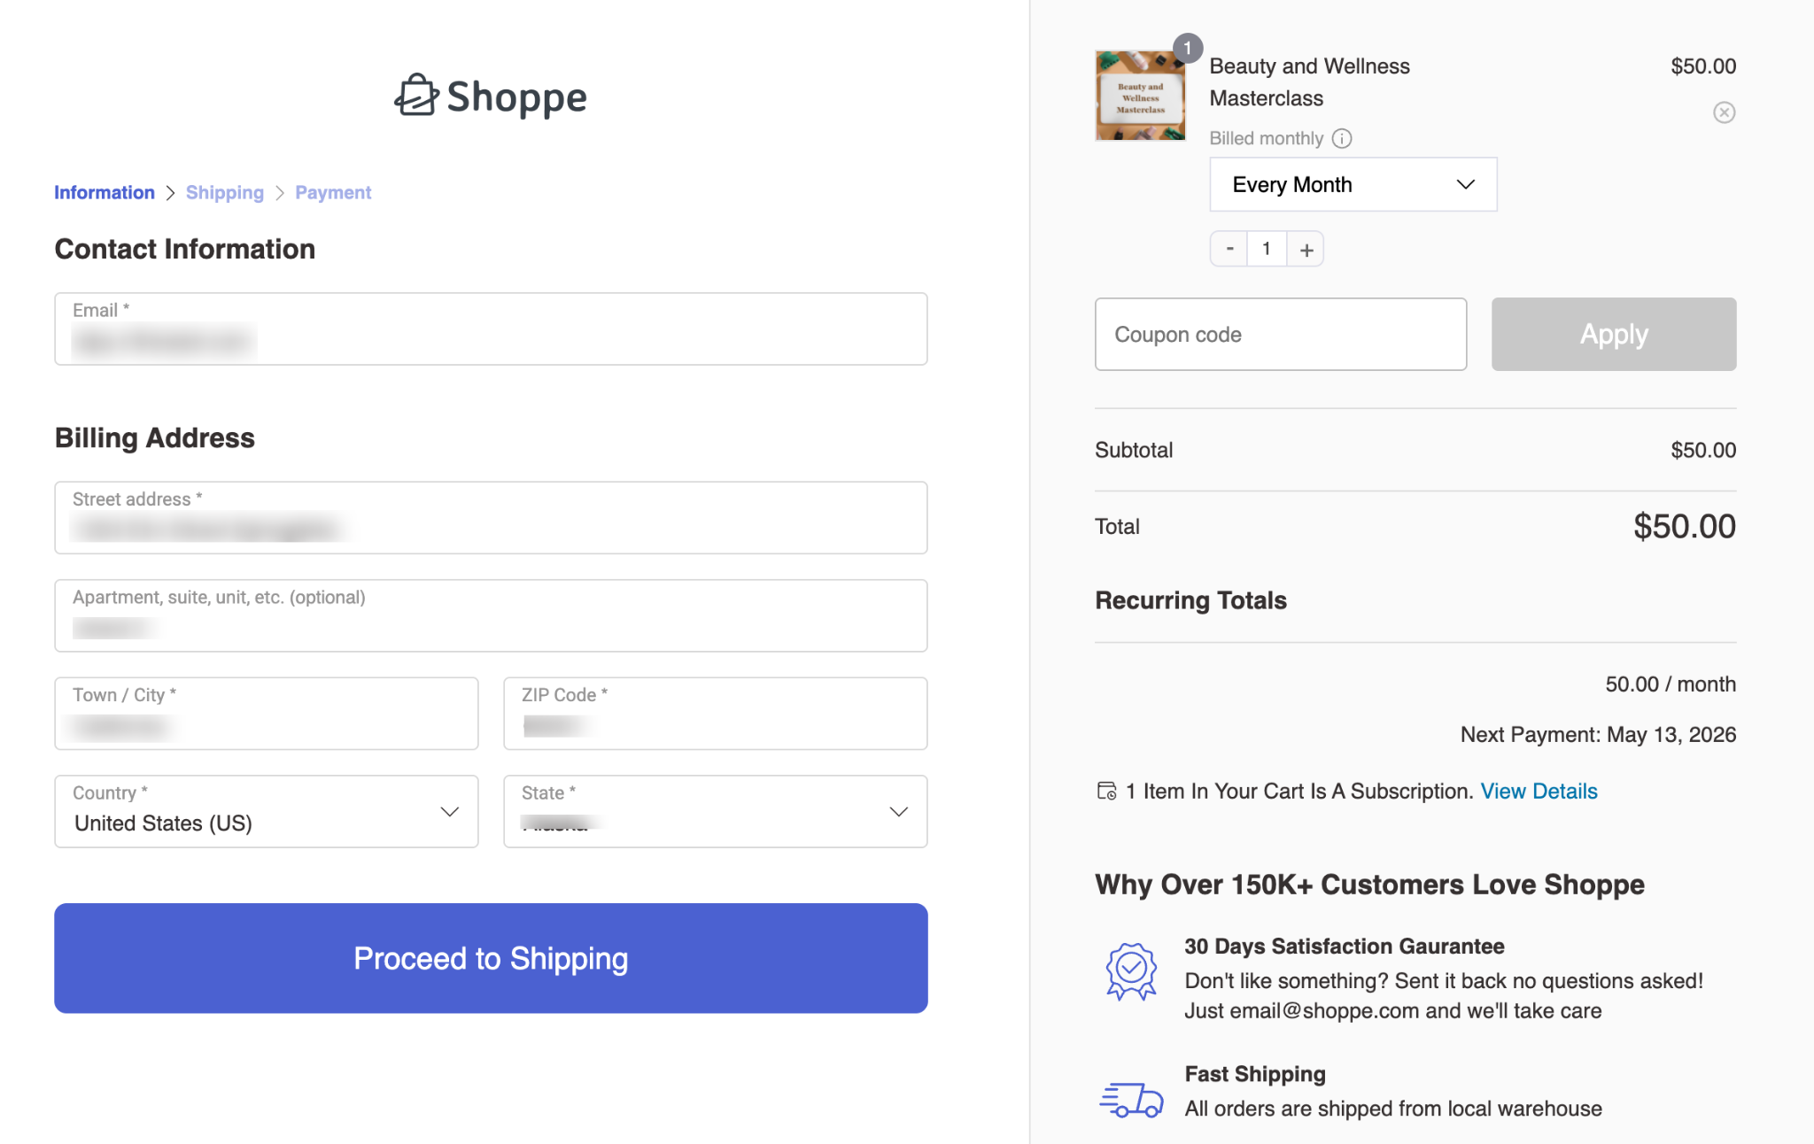
Task: Click Proceed to Shipping
Action: [x=490, y=957]
